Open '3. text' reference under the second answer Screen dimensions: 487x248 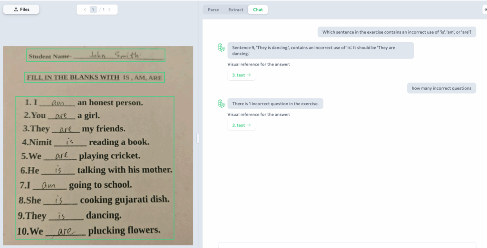(x=241, y=125)
